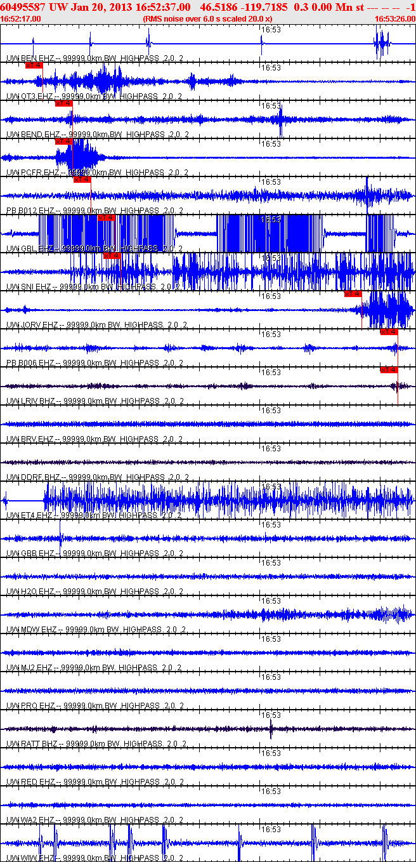Select the pick flag on B006 trace

(388, 331)
